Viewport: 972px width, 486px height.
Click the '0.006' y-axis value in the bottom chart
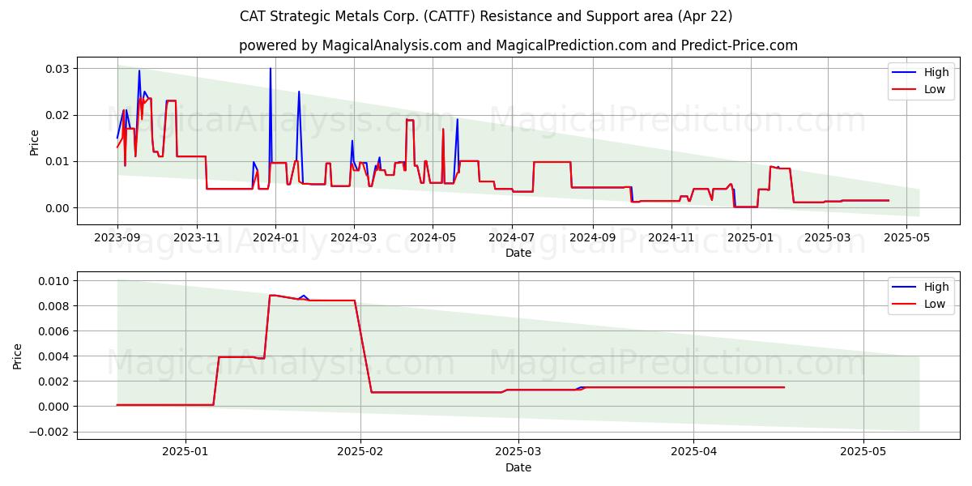(x=55, y=331)
